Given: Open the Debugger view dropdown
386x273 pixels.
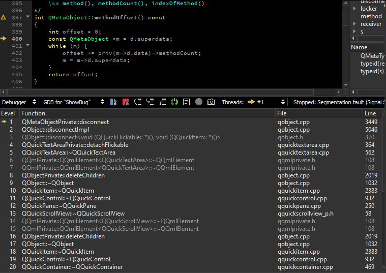Looking at the screenshot, I should pyautogui.click(x=19, y=102).
